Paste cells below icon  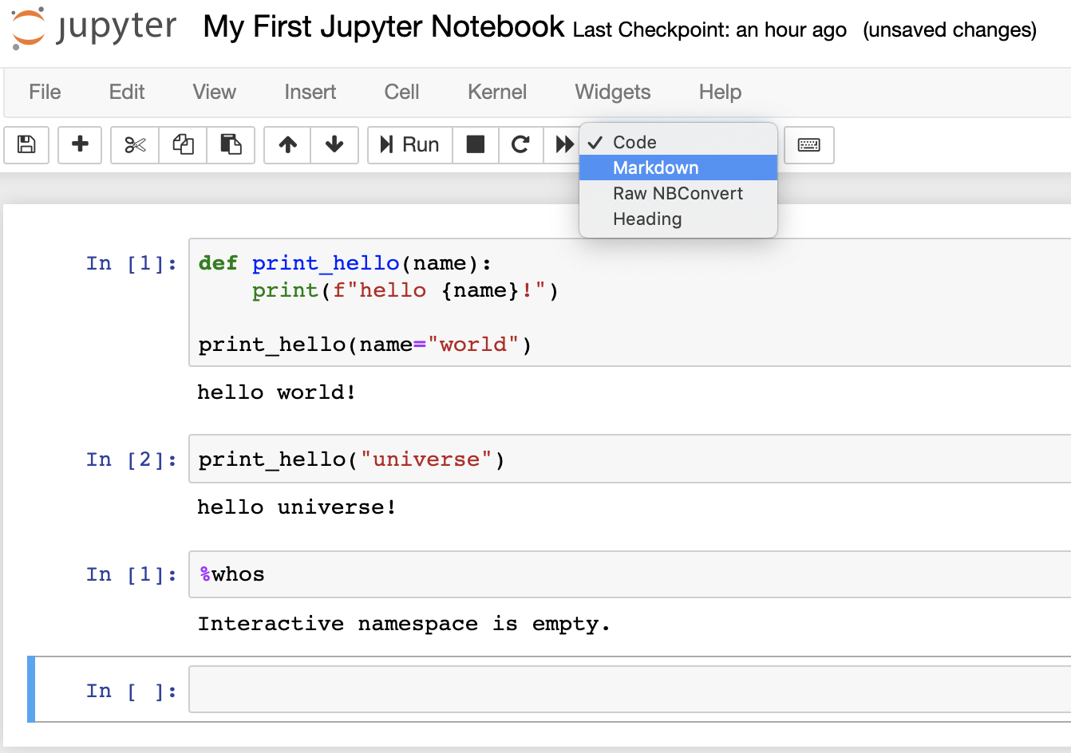[231, 144]
